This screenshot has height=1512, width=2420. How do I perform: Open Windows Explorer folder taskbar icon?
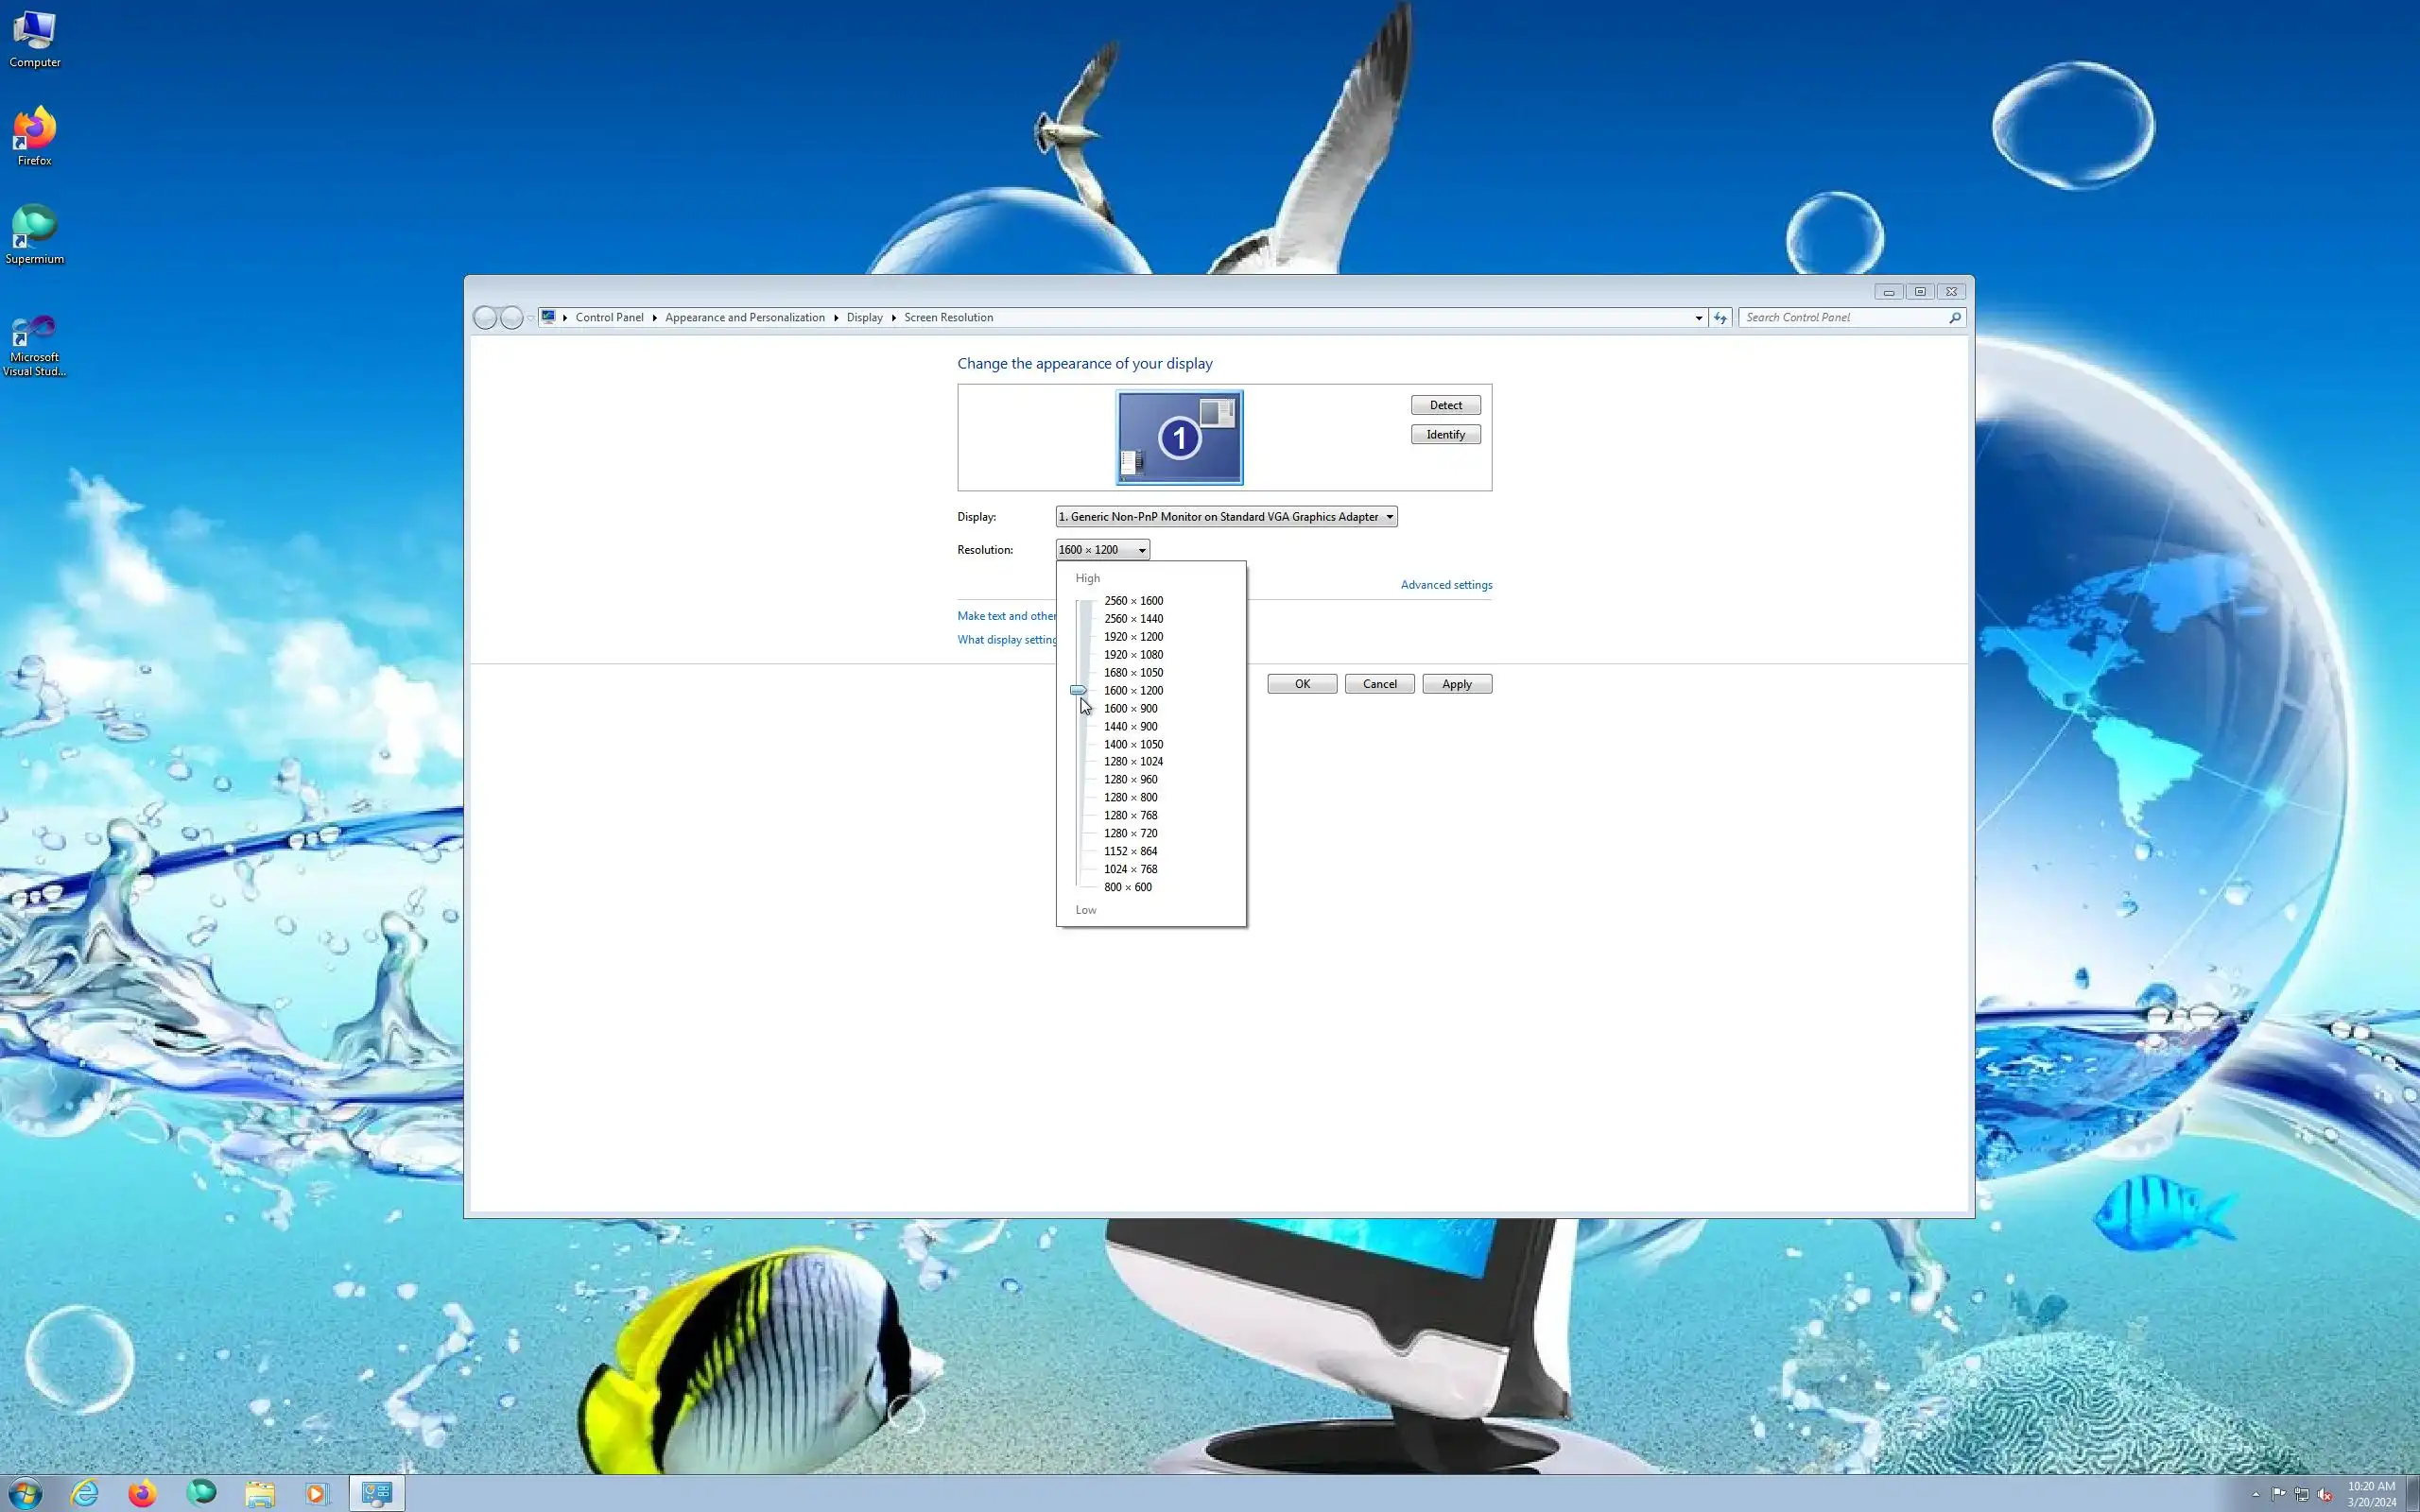pos(259,1493)
